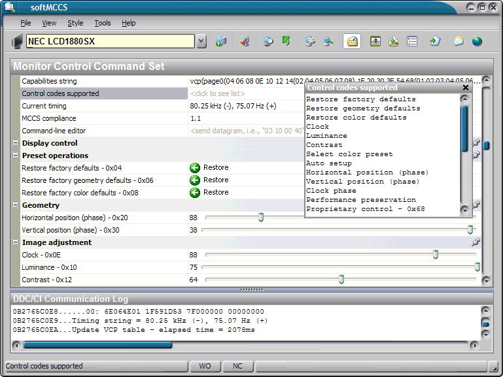This screenshot has height=377, width=503.
Task: Click the wrench tools toolbar icon
Action: point(328,41)
